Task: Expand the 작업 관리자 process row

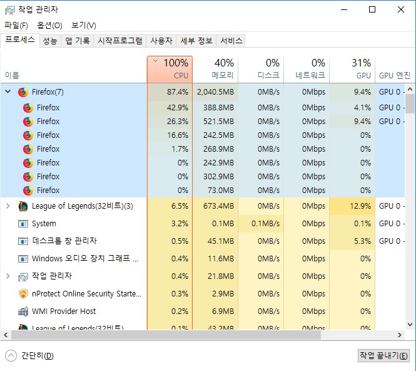Action: click(8, 276)
